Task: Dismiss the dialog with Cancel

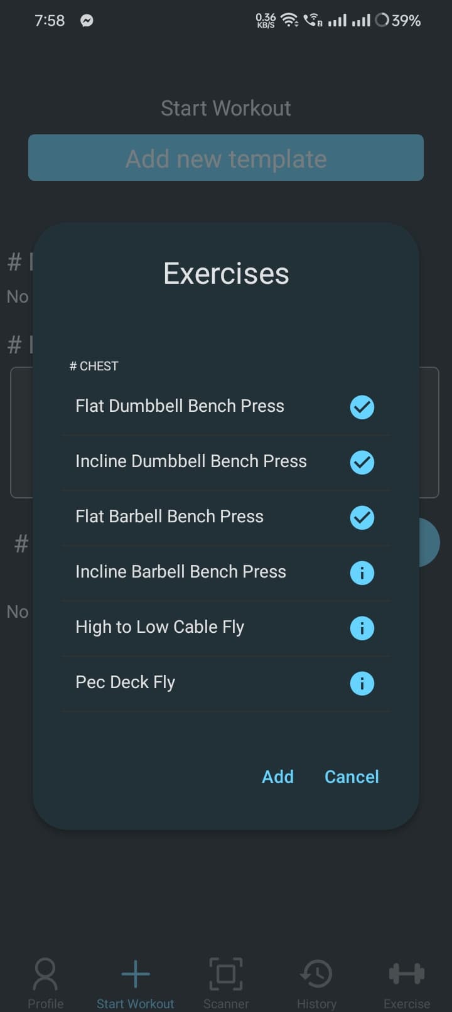Action: tap(352, 777)
